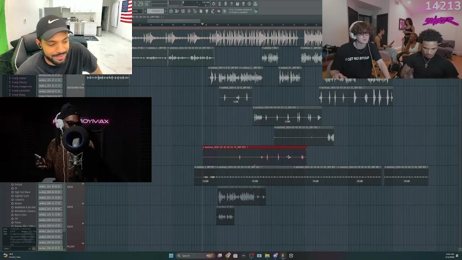
Task: Open the plugin picker plug icon
Action: click(207, 11)
